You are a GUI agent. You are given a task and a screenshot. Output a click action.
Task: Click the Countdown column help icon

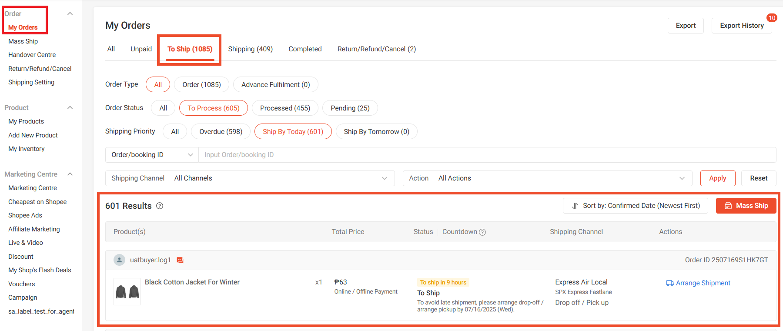(482, 232)
